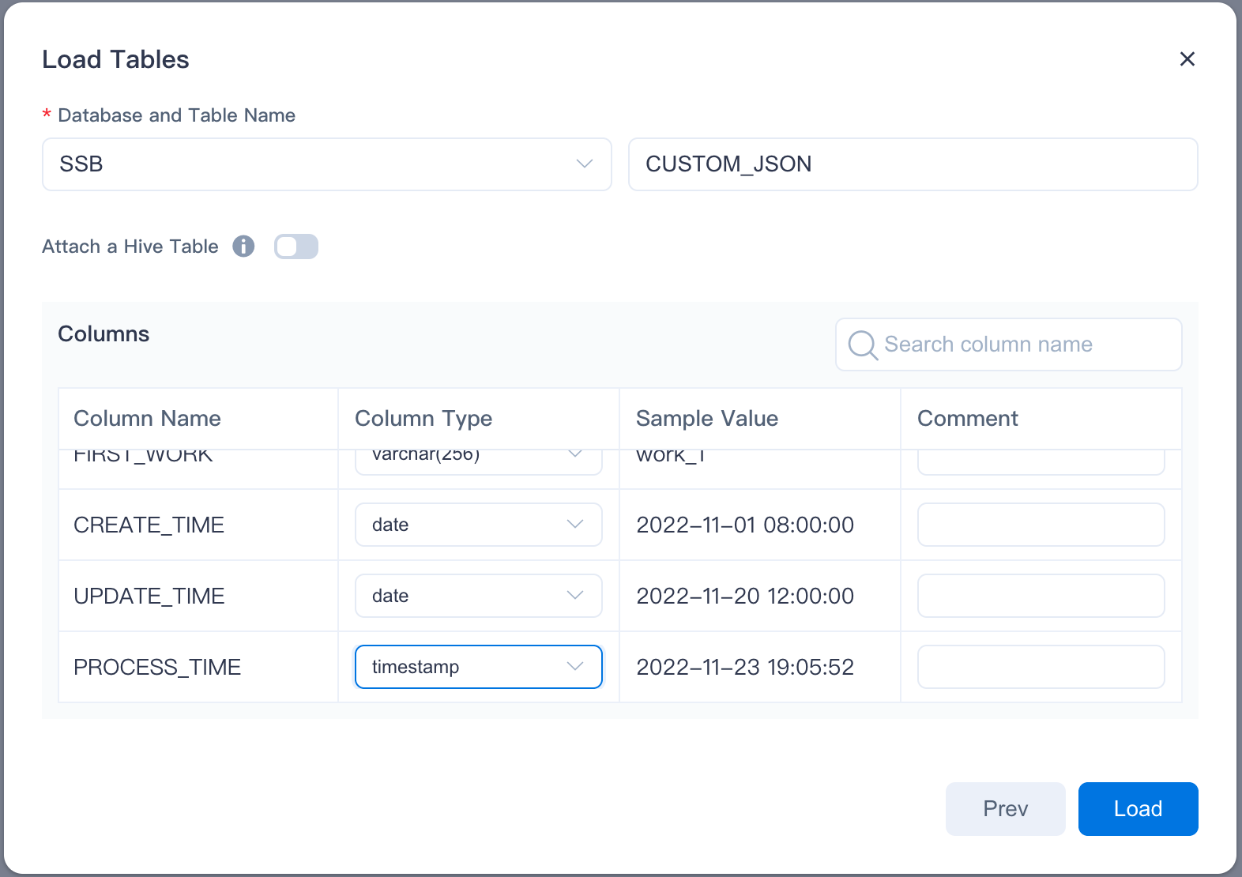Expand UPDATE_TIME column type dropdown
The image size is (1242, 877).
pyautogui.click(x=478, y=596)
